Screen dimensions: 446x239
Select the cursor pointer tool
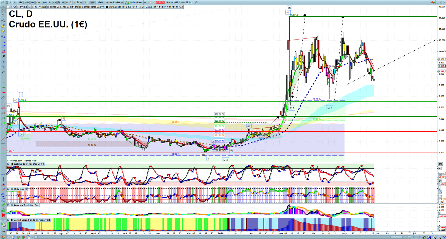click(3, 11)
